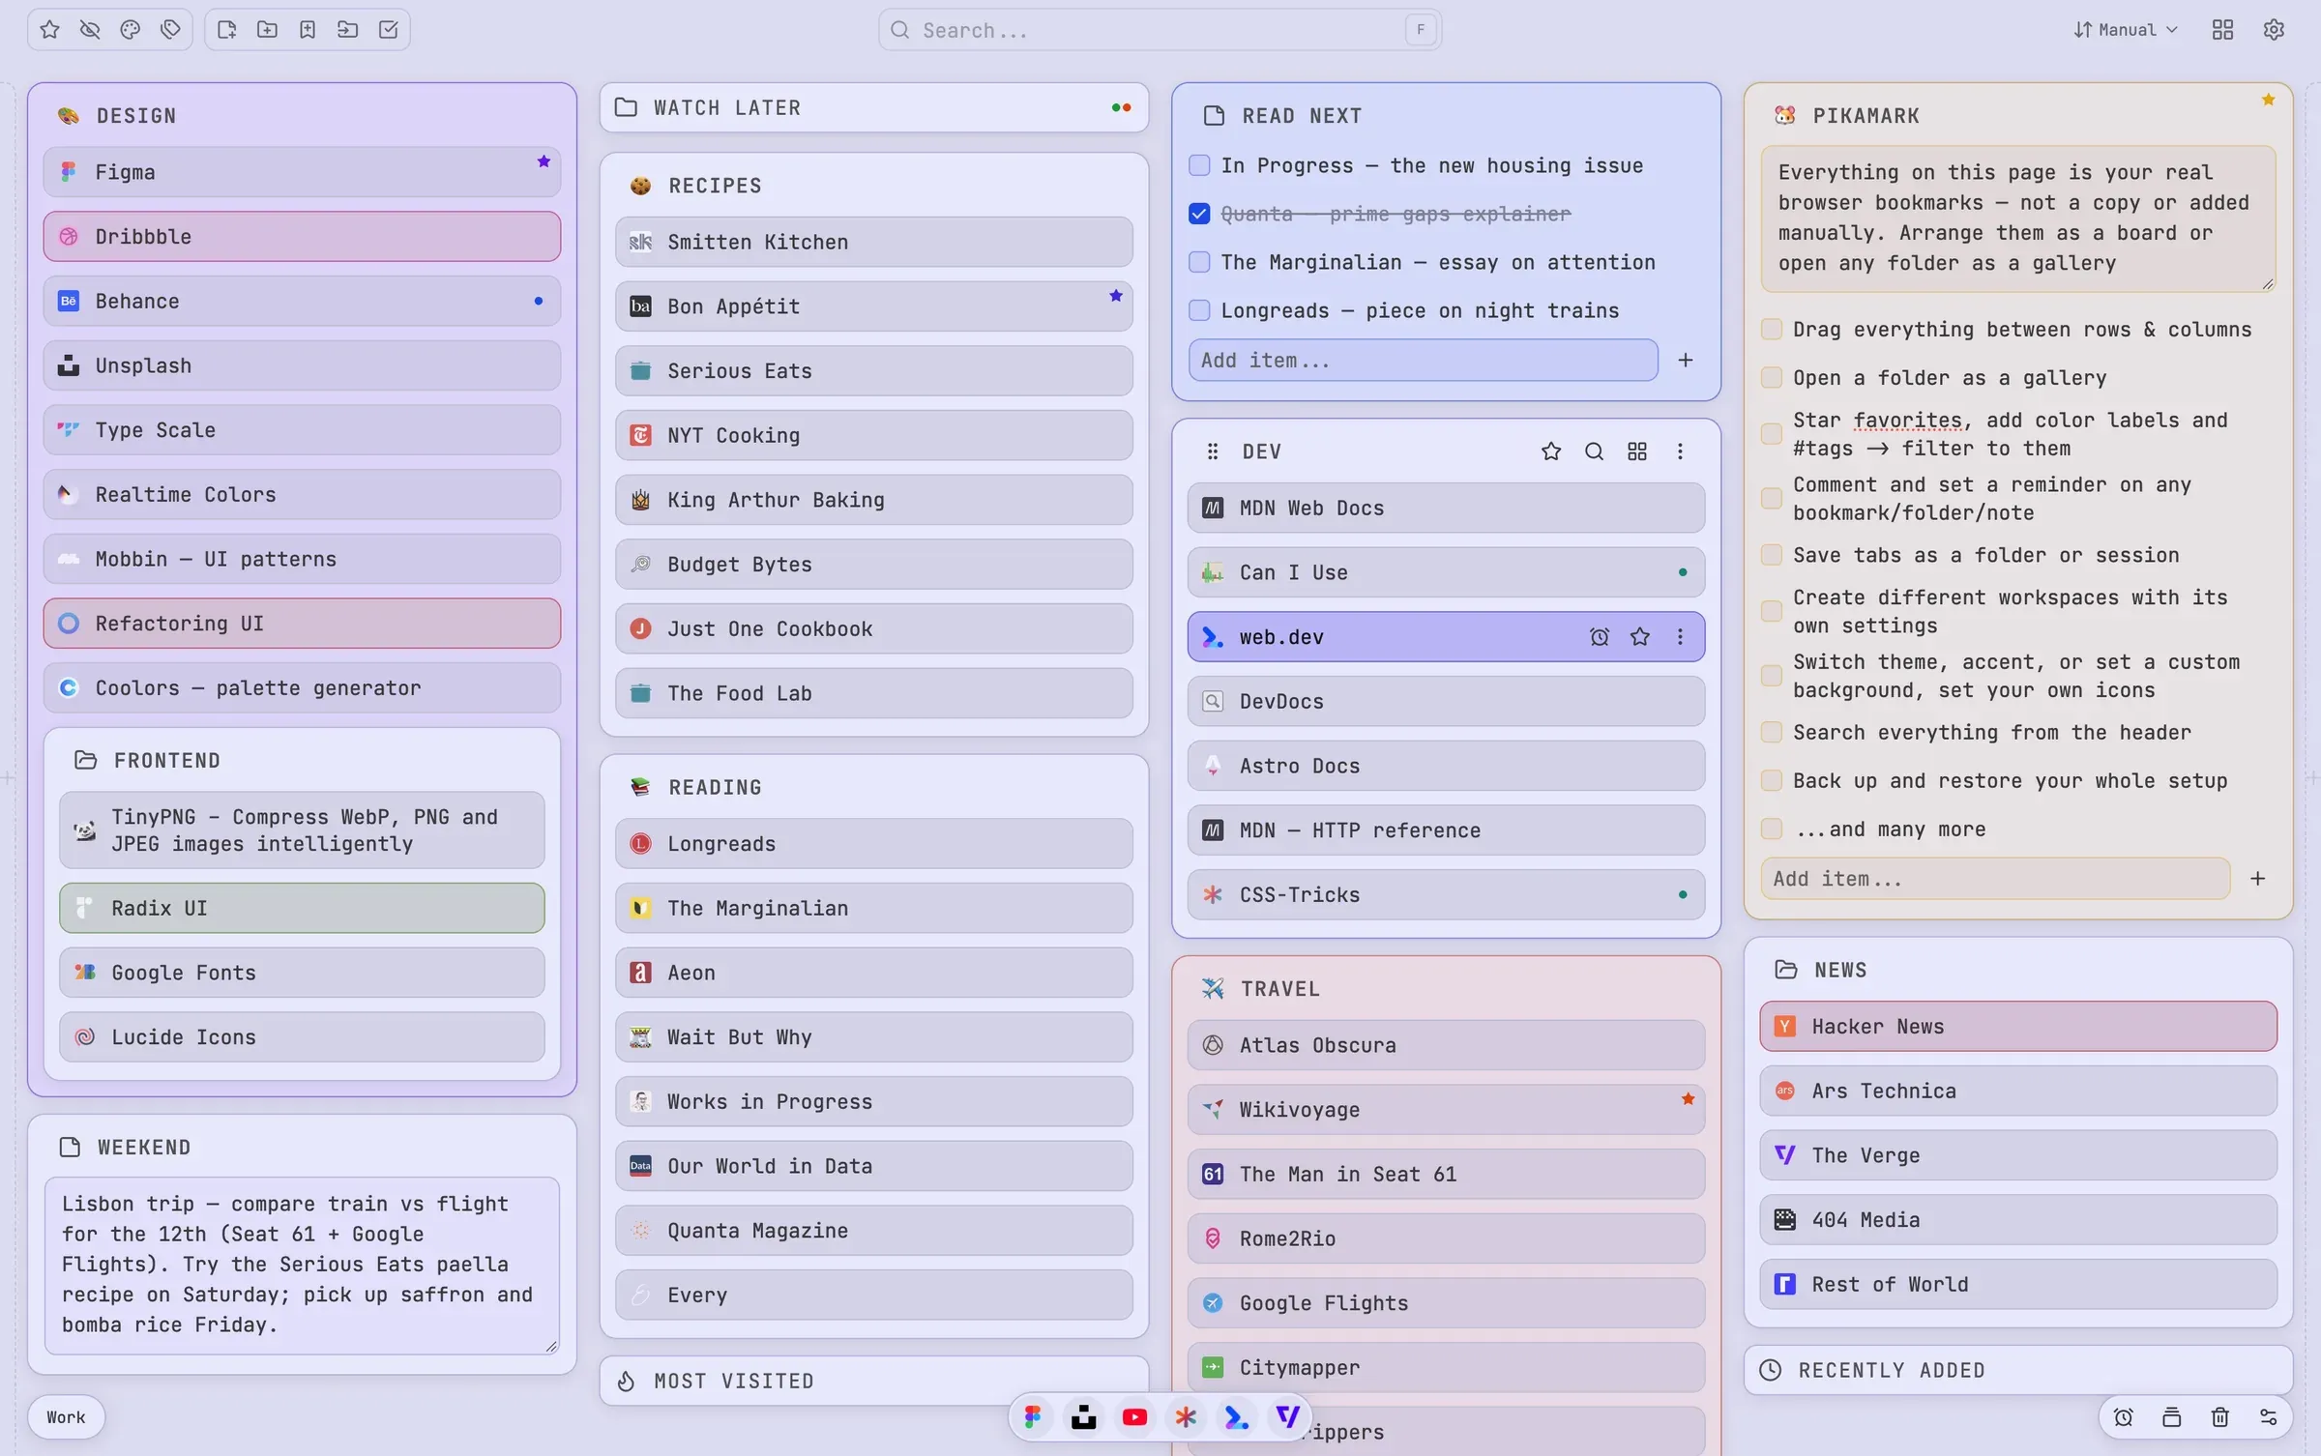This screenshot has width=2321, height=1456.
Task: Click the Weekend note text area
Action: (302, 1265)
